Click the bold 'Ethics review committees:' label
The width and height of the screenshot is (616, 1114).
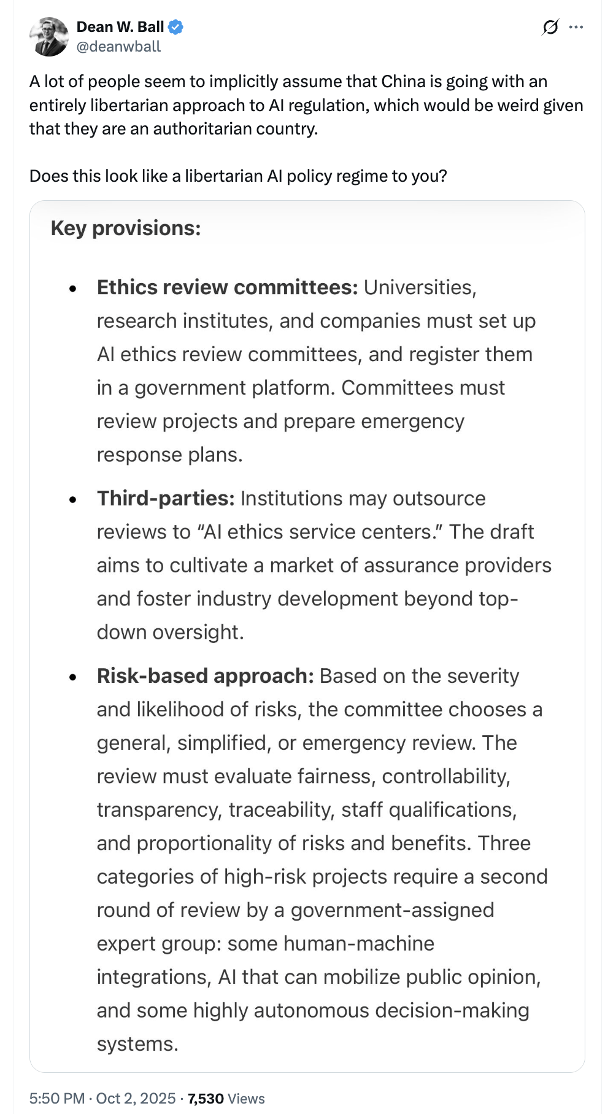click(227, 287)
